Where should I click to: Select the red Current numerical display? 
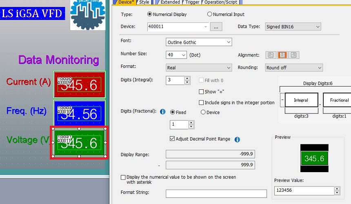[79, 84]
